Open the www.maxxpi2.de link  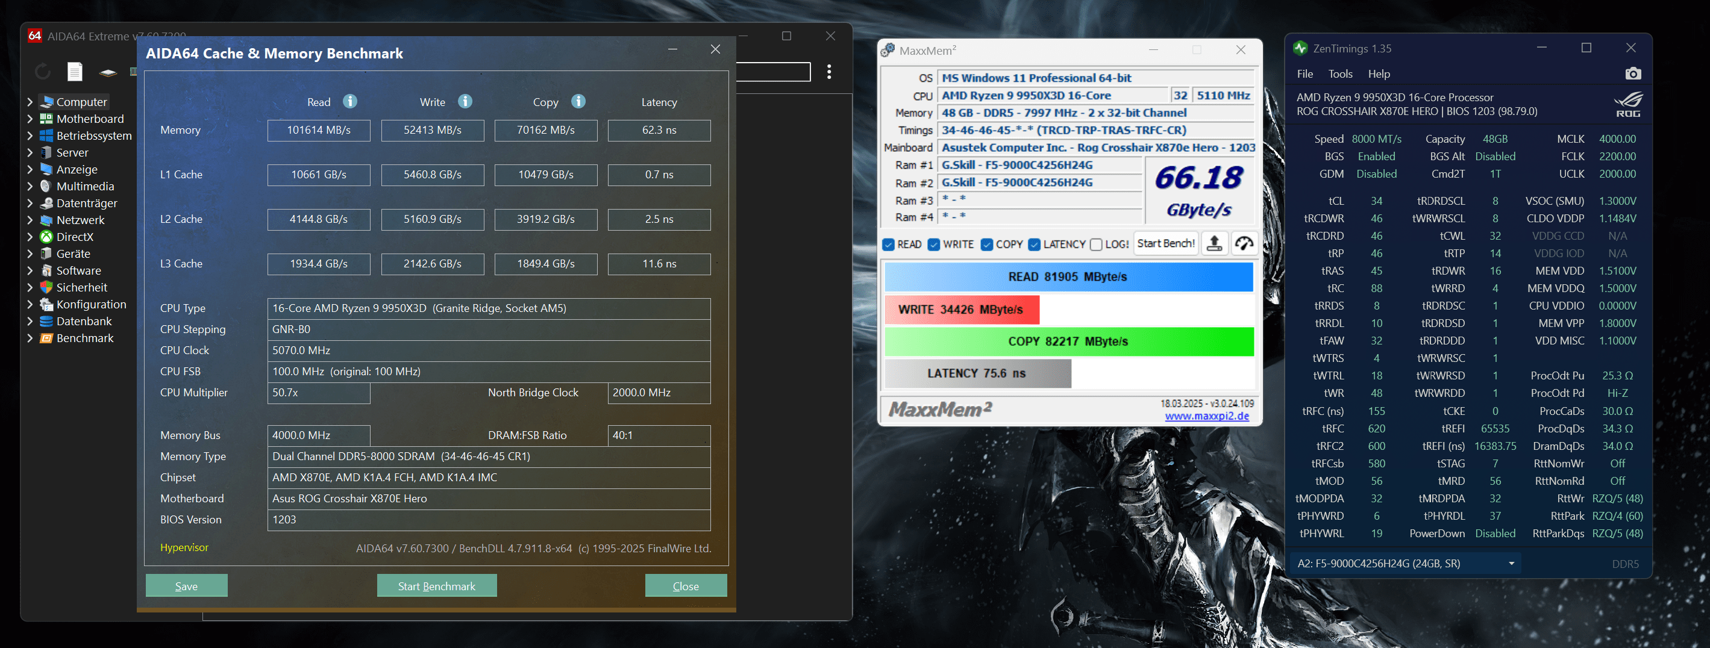(x=1207, y=416)
